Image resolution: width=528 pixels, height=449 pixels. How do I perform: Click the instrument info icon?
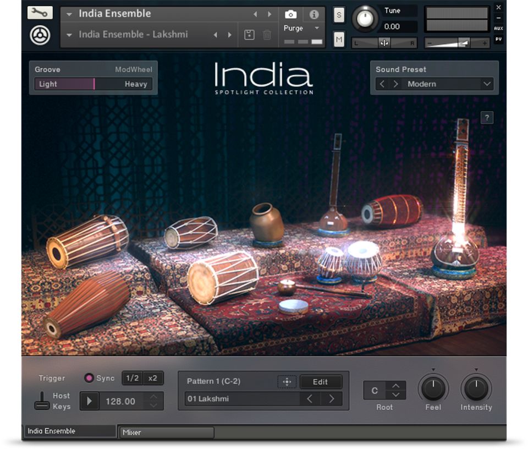click(314, 14)
